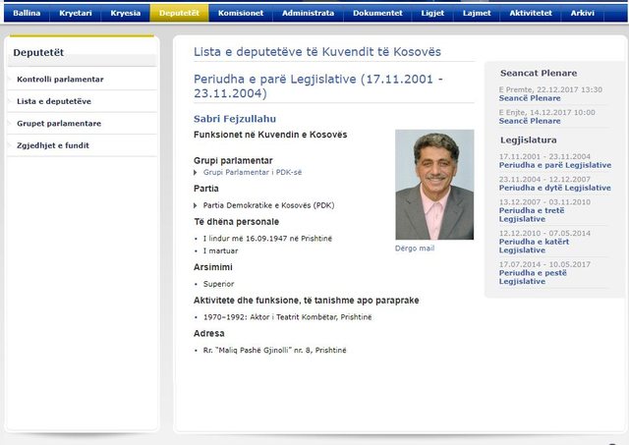Open Seancë Plenare for 22.12.2017

531,98
